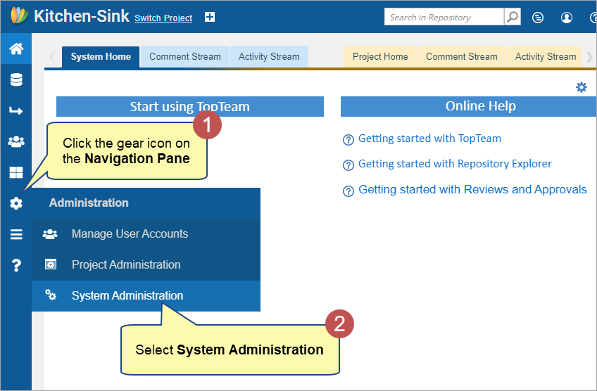Click the Online Help panel header

(x=469, y=106)
